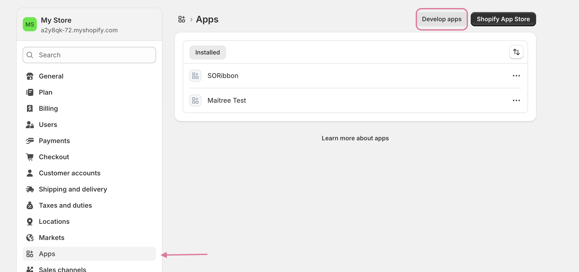The height and width of the screenshot is (272, 579).
Task: Select the Payments icon
Action: pyautogui.click(x=30, y=141)
